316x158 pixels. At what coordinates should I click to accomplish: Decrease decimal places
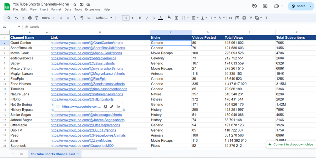coord(75,18)
